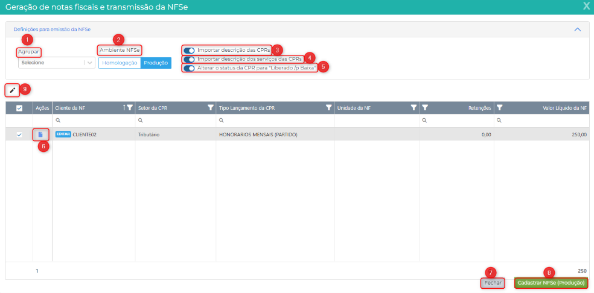Click the HONORARIOS MENSAIS (PARTIDO) cell

click(275, 134)
